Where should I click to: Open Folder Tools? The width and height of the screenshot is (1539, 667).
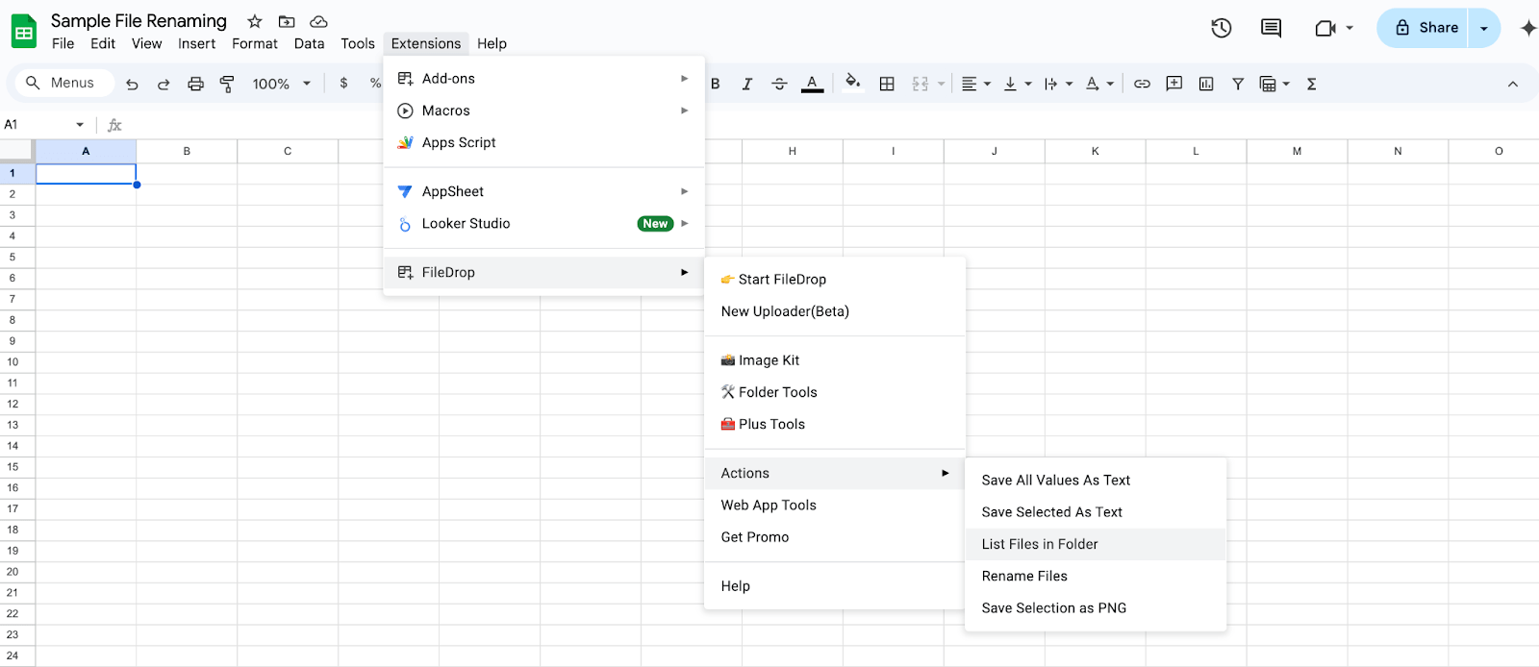point(834,392)
